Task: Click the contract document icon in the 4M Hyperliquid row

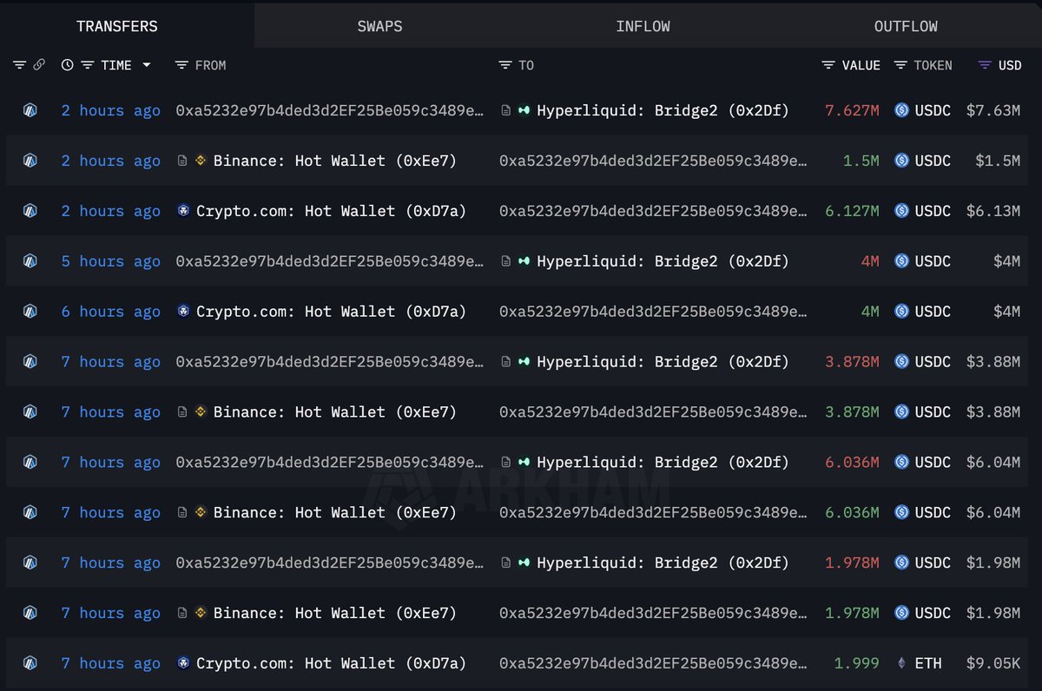Action: tap(506, 261)
